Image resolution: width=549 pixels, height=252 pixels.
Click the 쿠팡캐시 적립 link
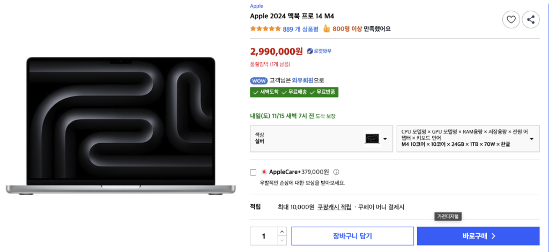pos(334,207)
